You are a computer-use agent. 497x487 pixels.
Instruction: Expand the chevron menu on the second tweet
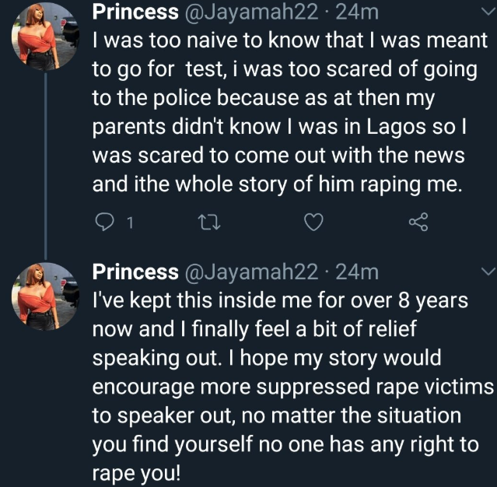pyautogui.click(x=488, y=272)
